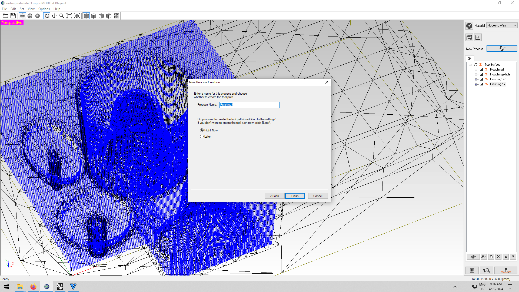
Task: Click the Cancel button
Action: coord(318,196)
